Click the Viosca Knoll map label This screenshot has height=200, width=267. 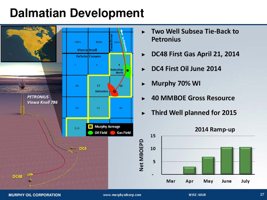(x=87, y=50)
